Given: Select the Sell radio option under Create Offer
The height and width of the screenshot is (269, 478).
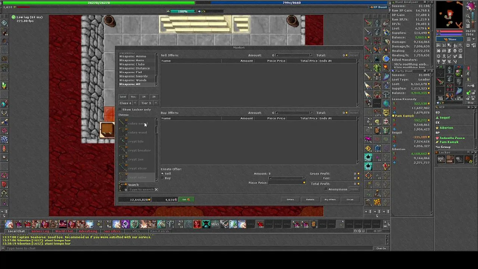Looking at the screenshot, I should (162, 174).
